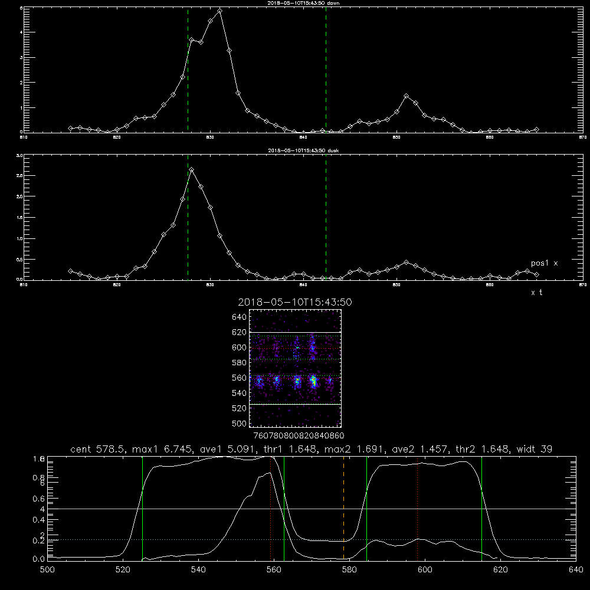Click the second green dashed line in dawn plot
The image size is (590, 590).
[326, 70]
